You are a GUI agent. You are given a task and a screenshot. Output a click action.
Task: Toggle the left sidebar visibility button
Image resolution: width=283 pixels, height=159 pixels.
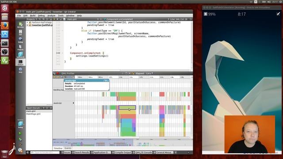coord(28,152)
